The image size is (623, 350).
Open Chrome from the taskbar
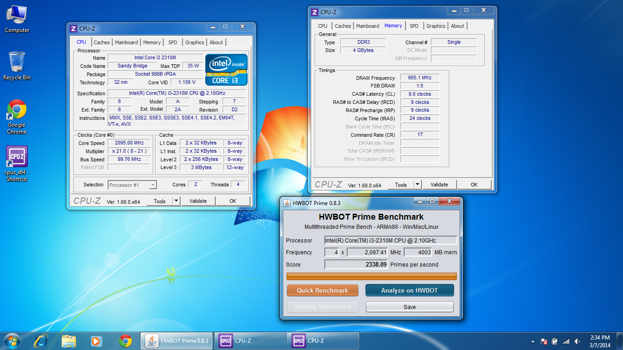(125, 341)
